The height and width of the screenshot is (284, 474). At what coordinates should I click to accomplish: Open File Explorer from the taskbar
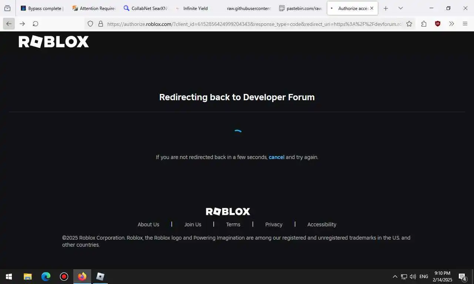(x=28, y=277)
